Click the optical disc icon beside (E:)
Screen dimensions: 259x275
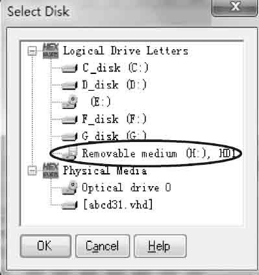coord(69,102)
